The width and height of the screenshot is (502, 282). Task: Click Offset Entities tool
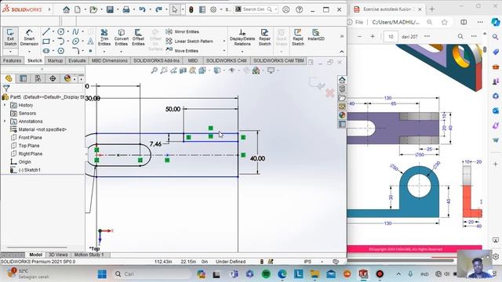138,38
